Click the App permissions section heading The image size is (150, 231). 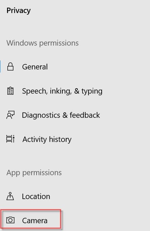pyautogui.click(x=34, y=173)
